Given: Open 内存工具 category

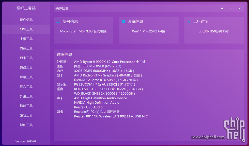Looking at the screenshot, I should pos(26,48).
